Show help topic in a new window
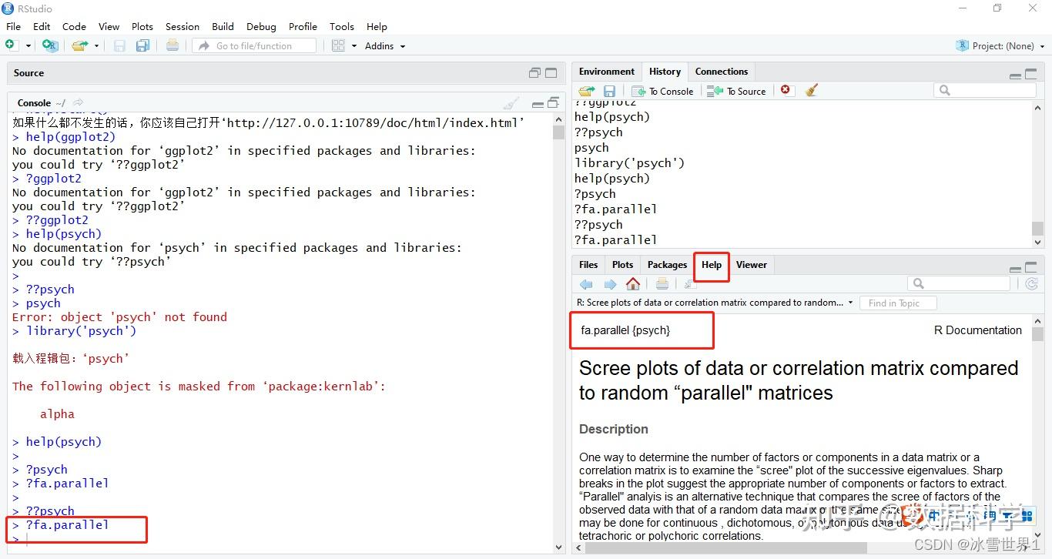Viewport: 1052px width, 559px height. click(x=689, y=284)
